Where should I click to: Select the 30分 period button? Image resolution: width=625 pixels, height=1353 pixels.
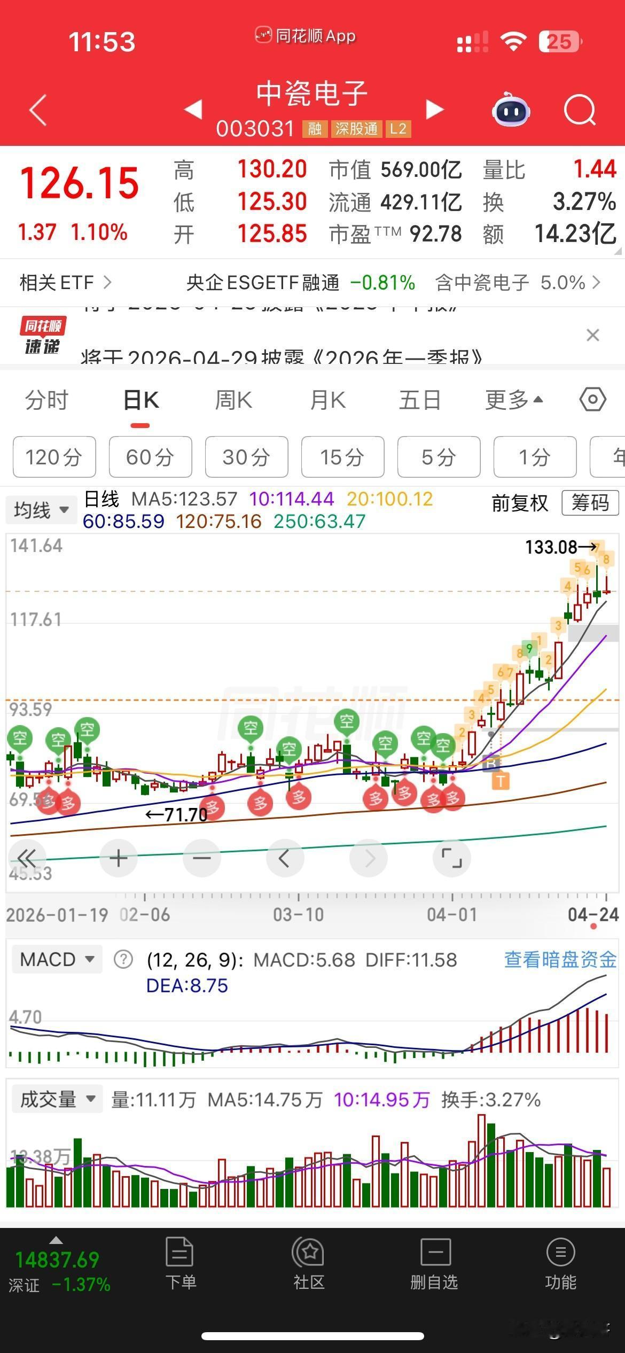pos(246,457)
